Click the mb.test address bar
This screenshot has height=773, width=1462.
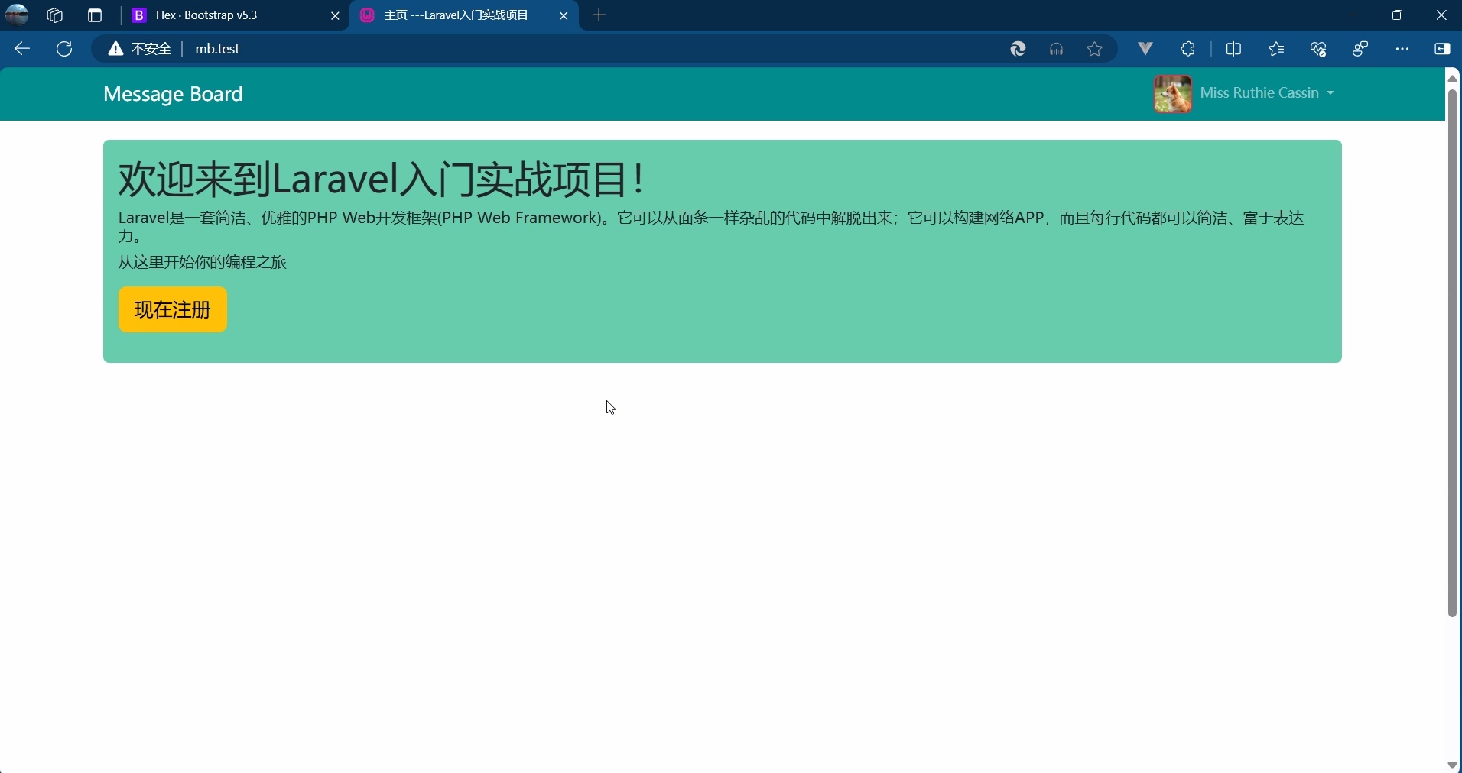tap(216, 49)
